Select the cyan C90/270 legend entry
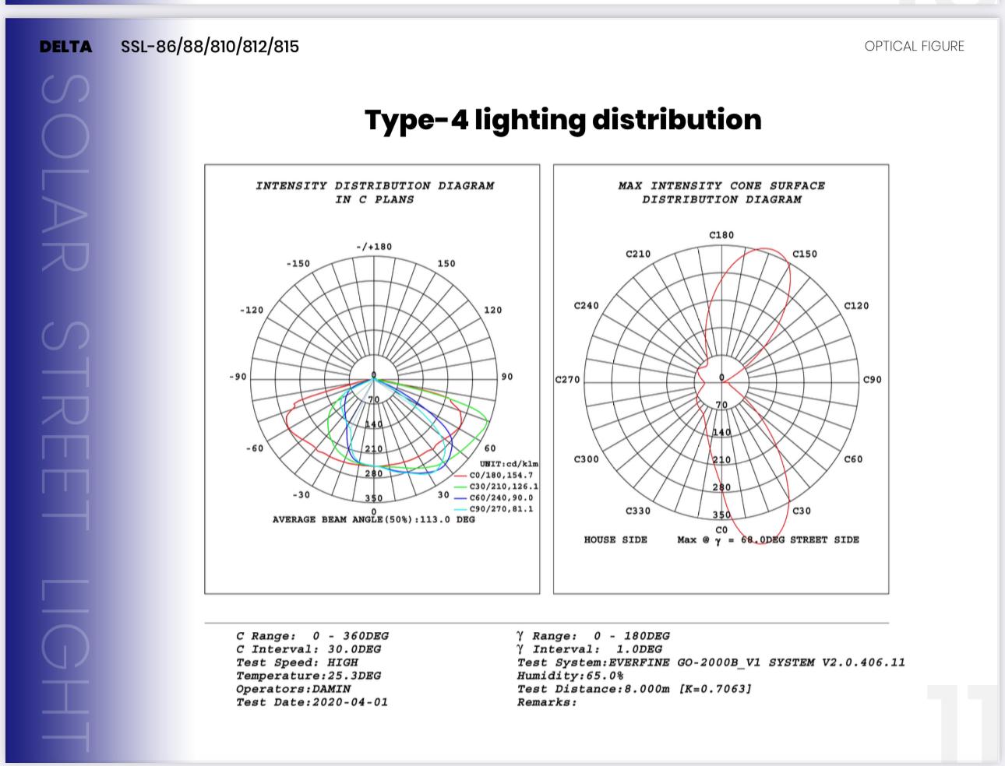 (x=500, y=509)
